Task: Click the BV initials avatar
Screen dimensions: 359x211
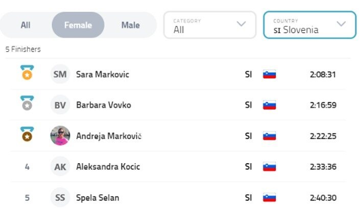Action: coord(60,105)
